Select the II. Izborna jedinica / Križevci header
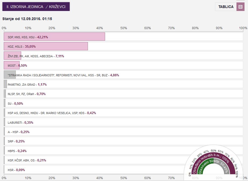The width and height of the screenshot is (248, 181). click(x=36, y=7)
